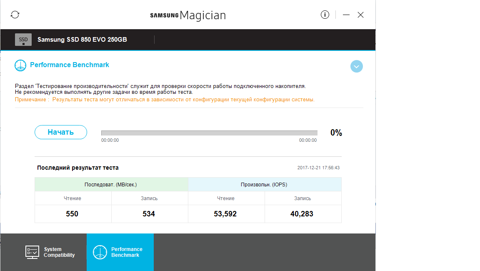Click the System Compatibility monitor icon
The image size is (480, 271).
[x=32, y=252]
